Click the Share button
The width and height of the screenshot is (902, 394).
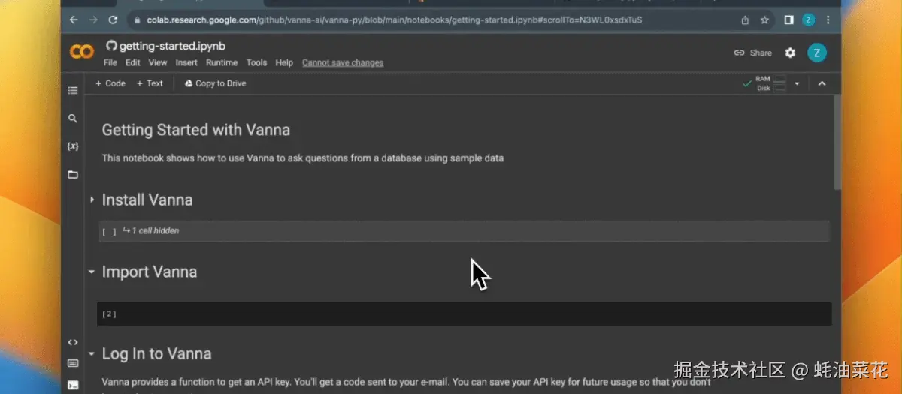[x=753, y=53]
